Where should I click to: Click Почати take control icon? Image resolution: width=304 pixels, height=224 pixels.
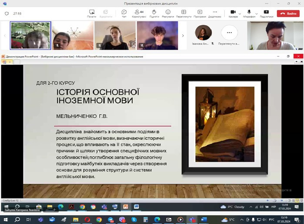(x=91, y=13)
